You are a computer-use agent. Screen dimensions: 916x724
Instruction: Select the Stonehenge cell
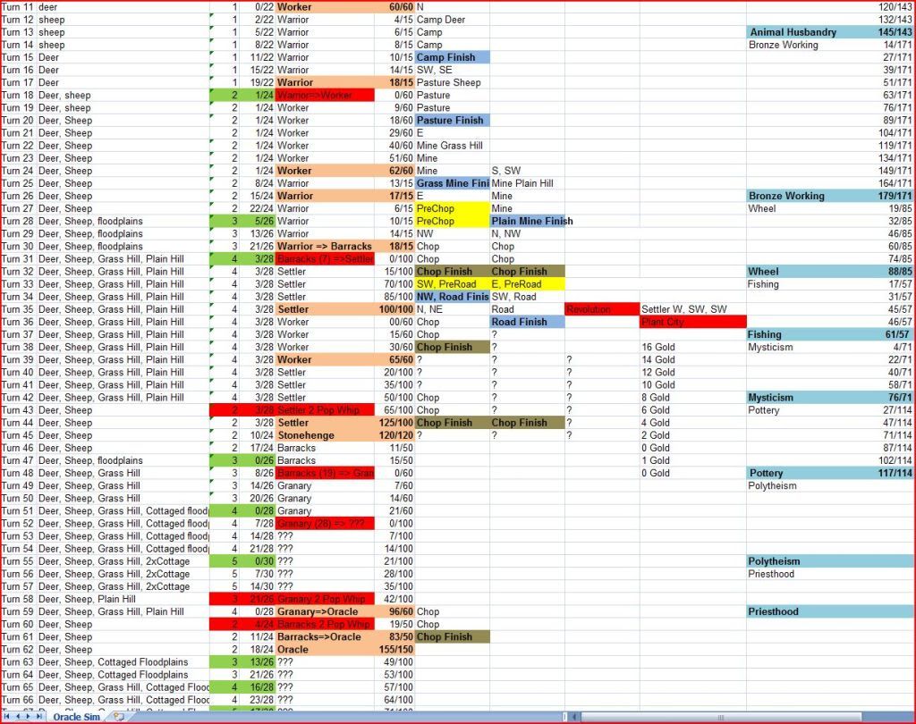pyautogui.click(x=326, y=435)
